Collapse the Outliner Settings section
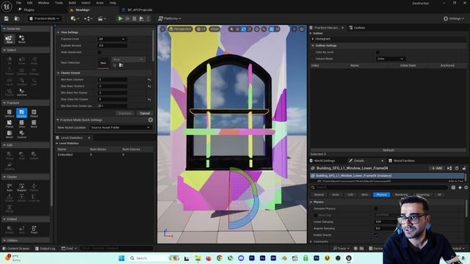The height and width of the screenshot is (264, 470). [313, 45]
